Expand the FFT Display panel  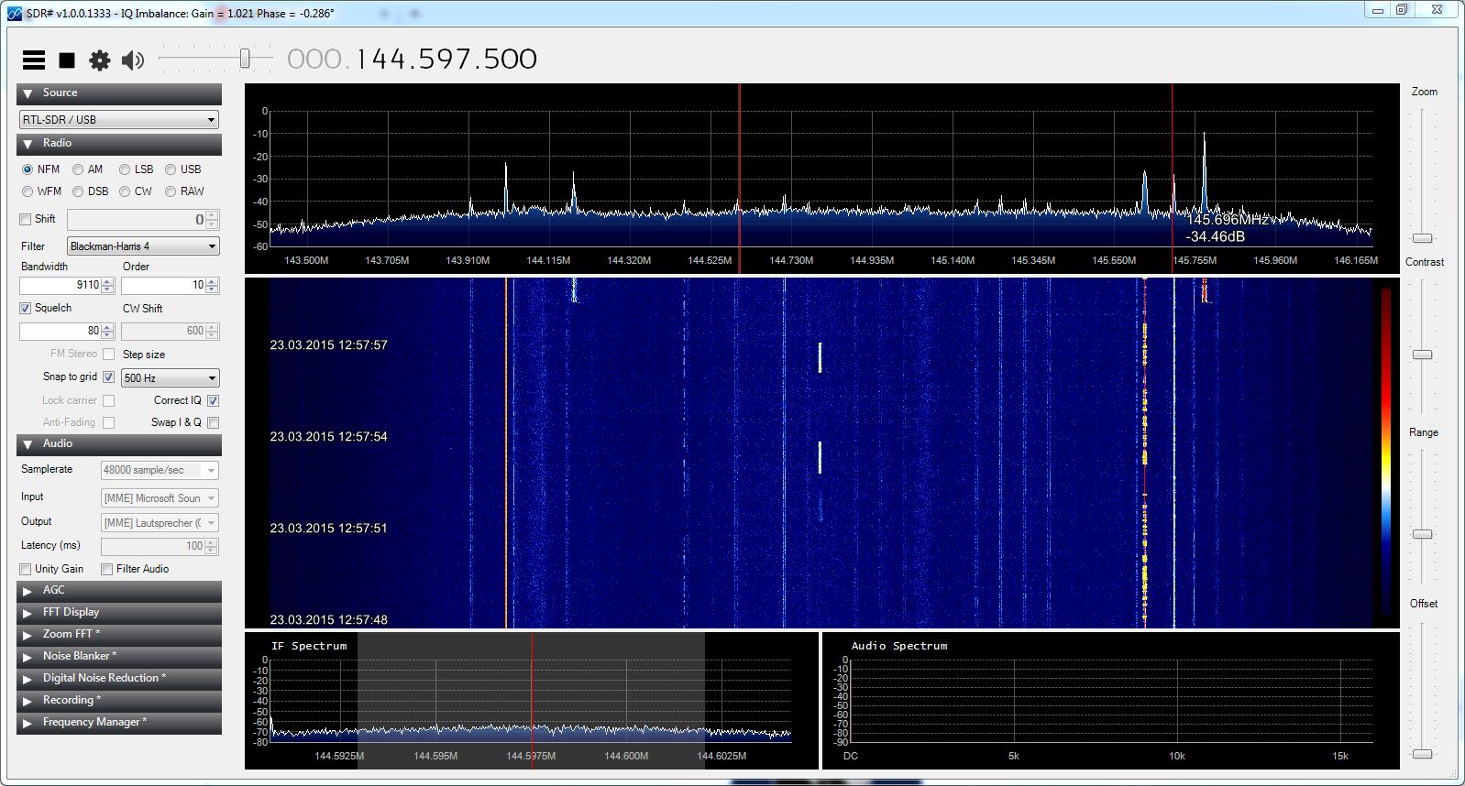[119, 613]
